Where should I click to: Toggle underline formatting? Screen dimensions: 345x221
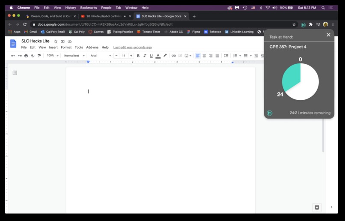pyautogui.click(x=151, y=56)
